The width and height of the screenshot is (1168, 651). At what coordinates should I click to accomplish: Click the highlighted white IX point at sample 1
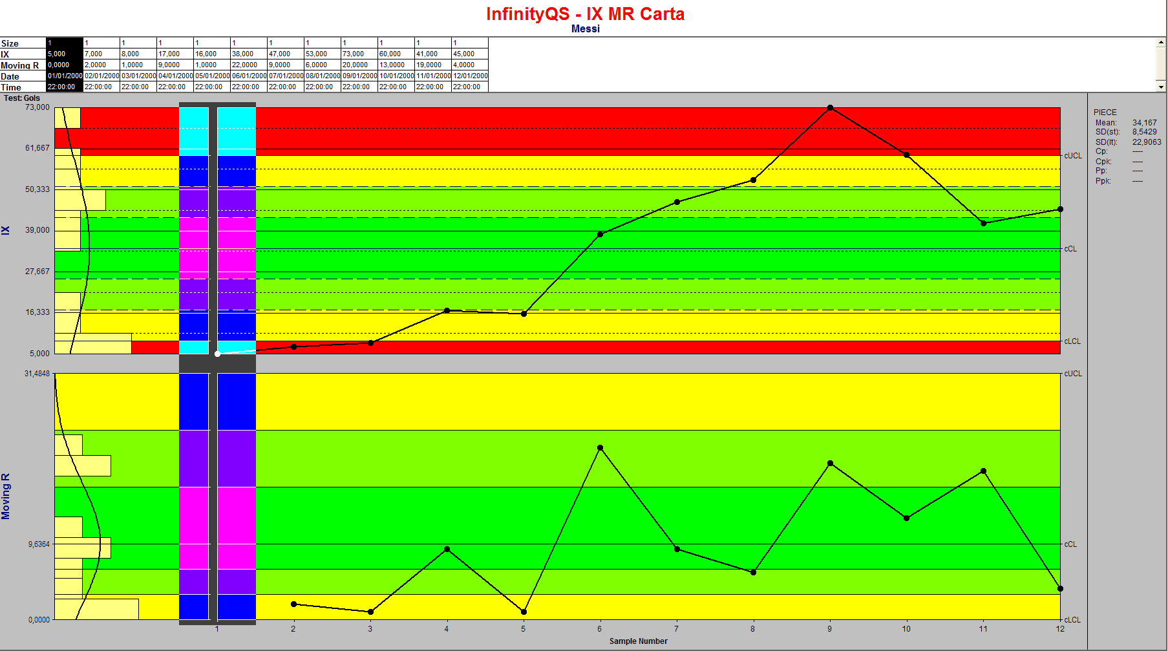pyautogui.click(x=217, y=354)
